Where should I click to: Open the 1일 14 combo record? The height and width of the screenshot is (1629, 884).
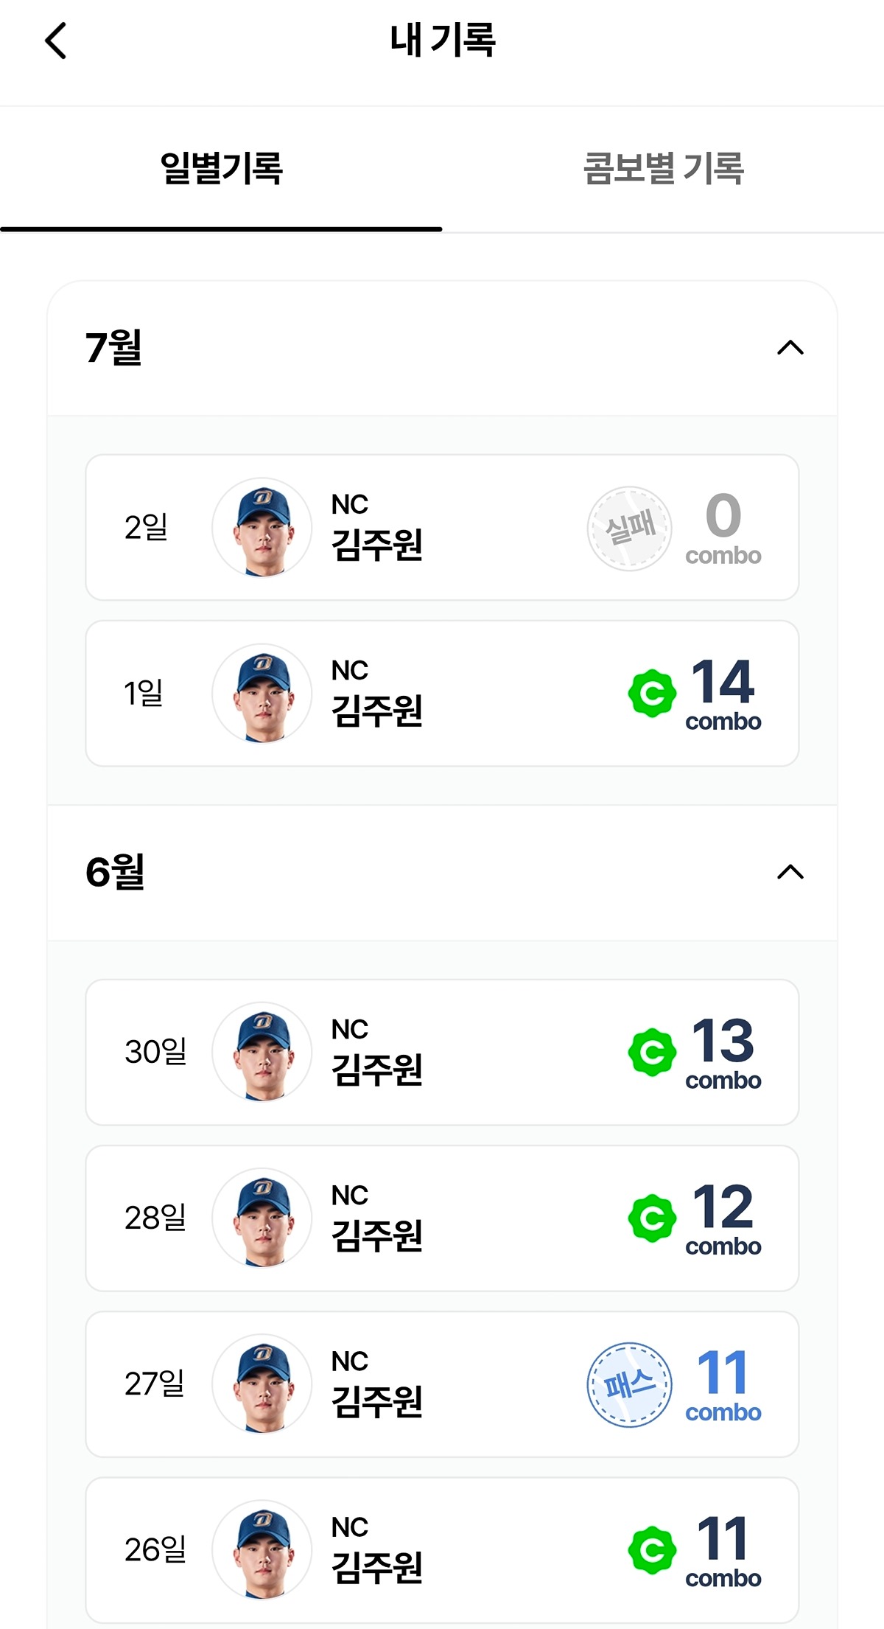442,694
